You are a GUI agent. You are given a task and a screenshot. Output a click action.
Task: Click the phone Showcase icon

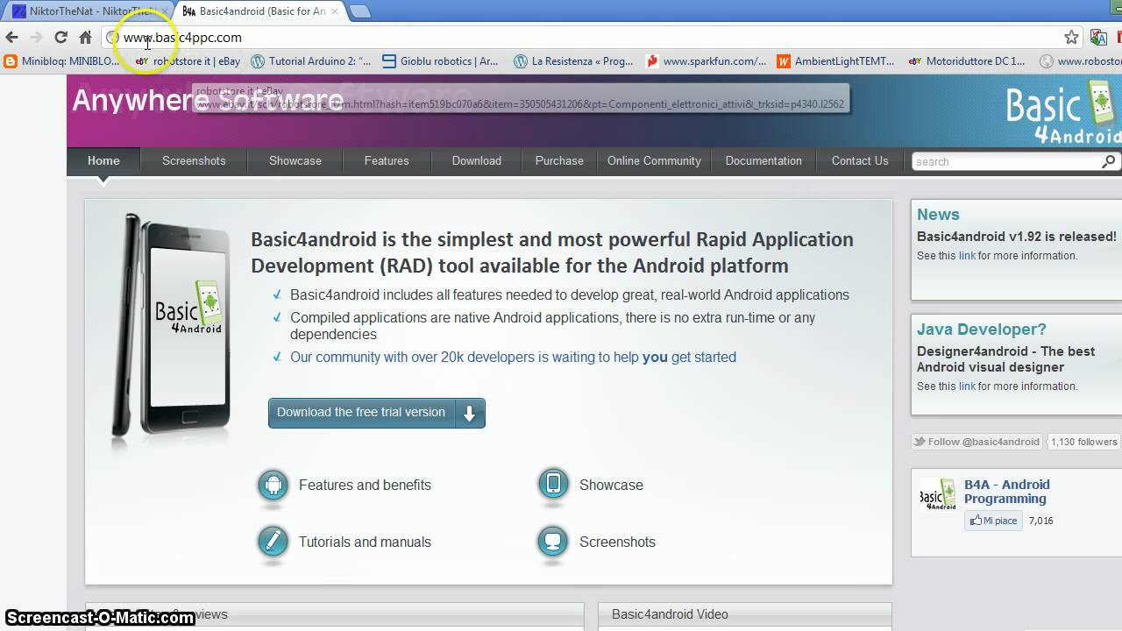click(553, 485)
